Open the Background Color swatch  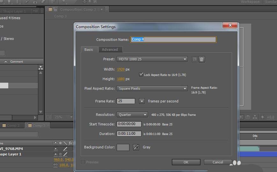[123, 147]
